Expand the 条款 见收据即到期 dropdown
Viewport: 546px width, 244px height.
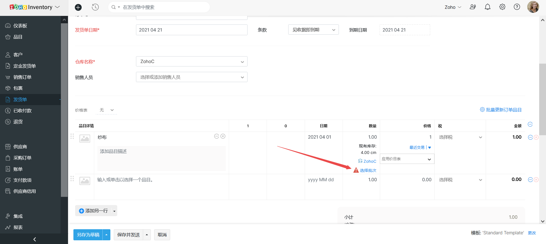click(x=313, y=30)
